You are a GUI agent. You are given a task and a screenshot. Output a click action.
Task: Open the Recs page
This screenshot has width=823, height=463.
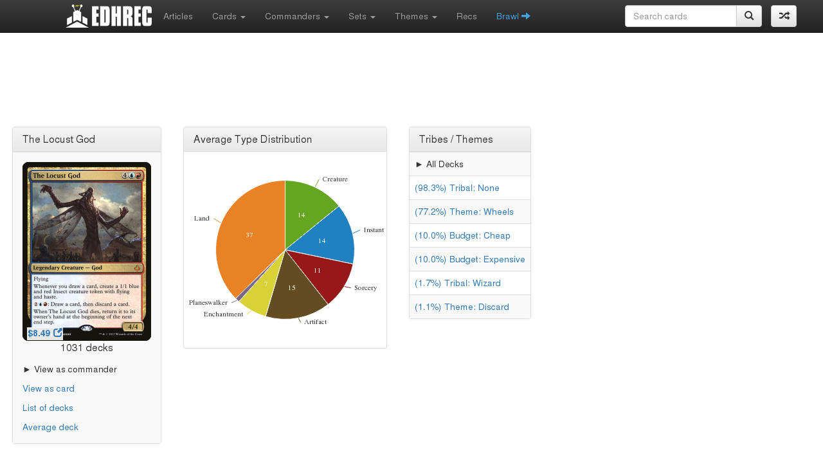[x=467, y=16]
